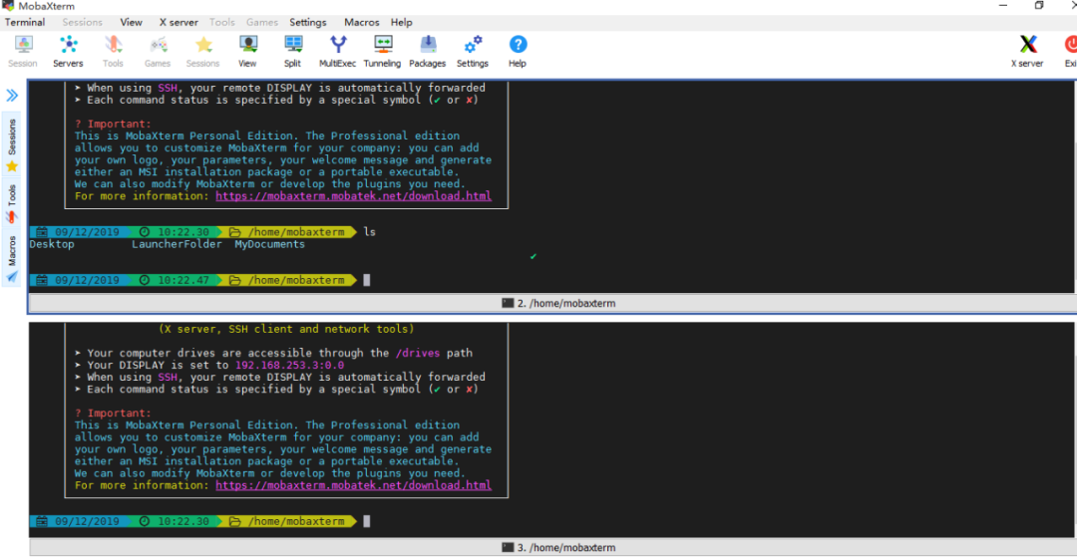Open the Packages icon
The width and height of the screenshot is (1077, 557).
click(427, 52)
